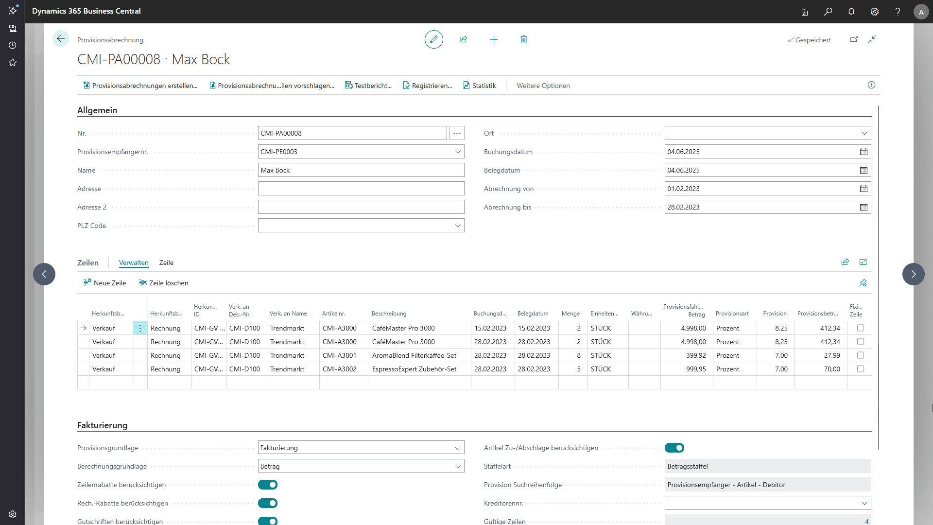Open page in new window icon
Viewport: 933px width, 525px height.
(854, 39)
